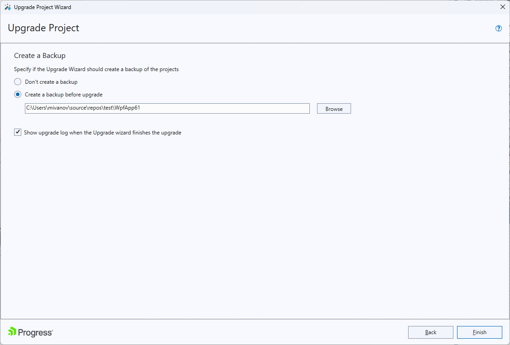Click the Progress logo in the footer
The width and height of the screenshot is (510, 345).
30,332
